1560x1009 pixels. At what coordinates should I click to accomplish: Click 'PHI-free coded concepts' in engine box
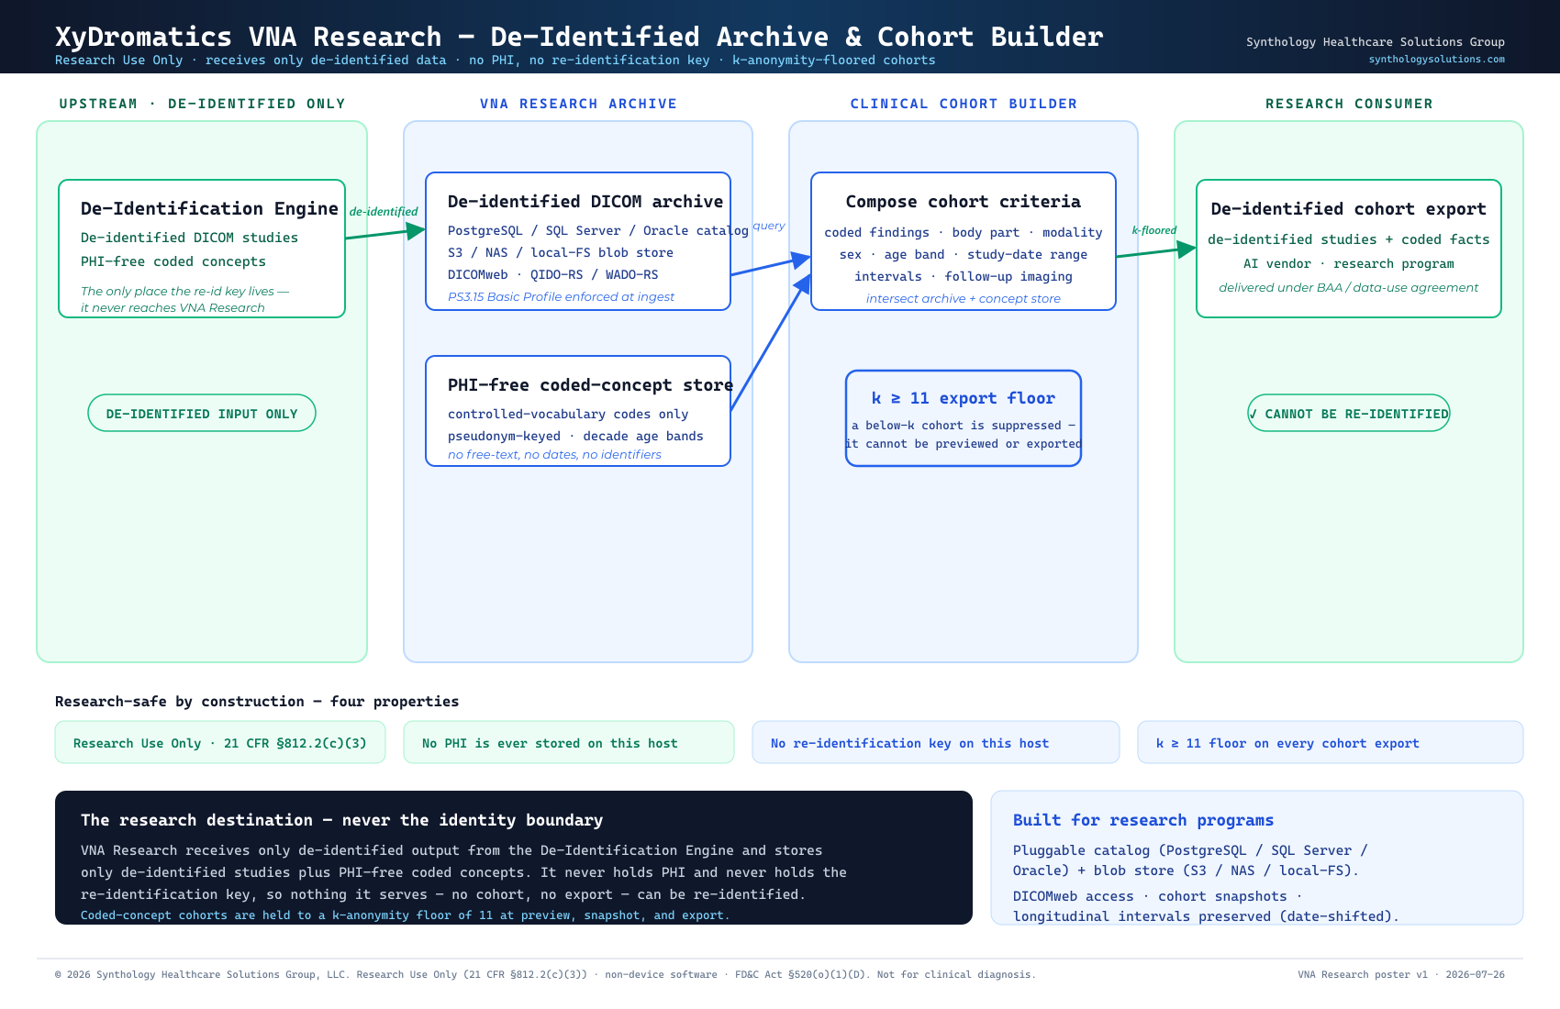(173, 261)
